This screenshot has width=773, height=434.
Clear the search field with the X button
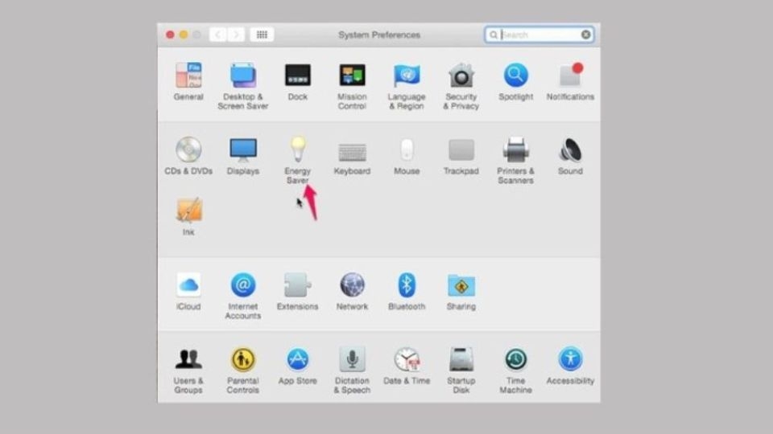pyautogui.click(x=585, y=35)
